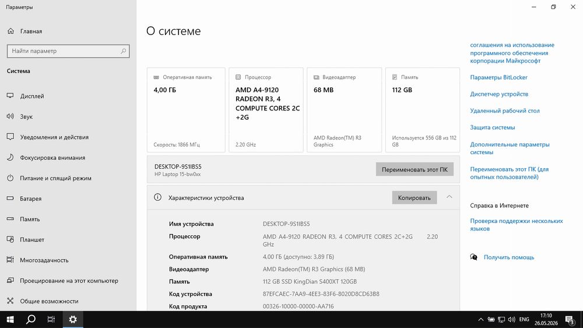This screenshot has height=328, width=583.
Task: Click the Видеоадаптер card icon
Action: coord(317,77)
